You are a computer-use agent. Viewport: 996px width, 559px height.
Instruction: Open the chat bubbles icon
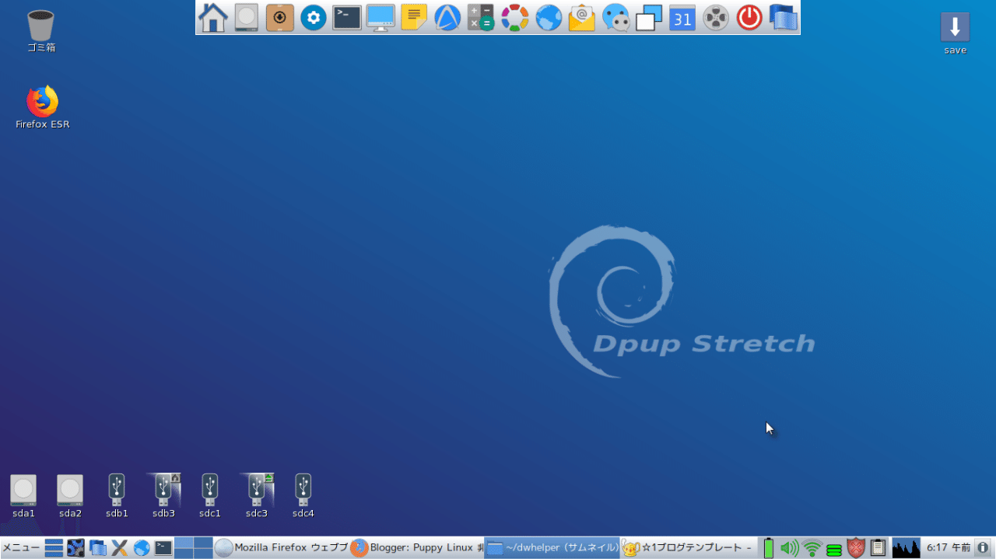[x=616, y=17]
